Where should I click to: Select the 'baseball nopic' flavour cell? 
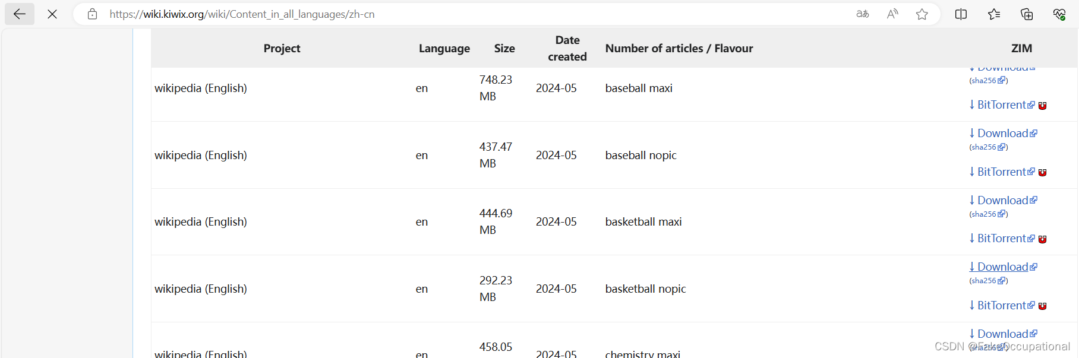click(641, 155)
